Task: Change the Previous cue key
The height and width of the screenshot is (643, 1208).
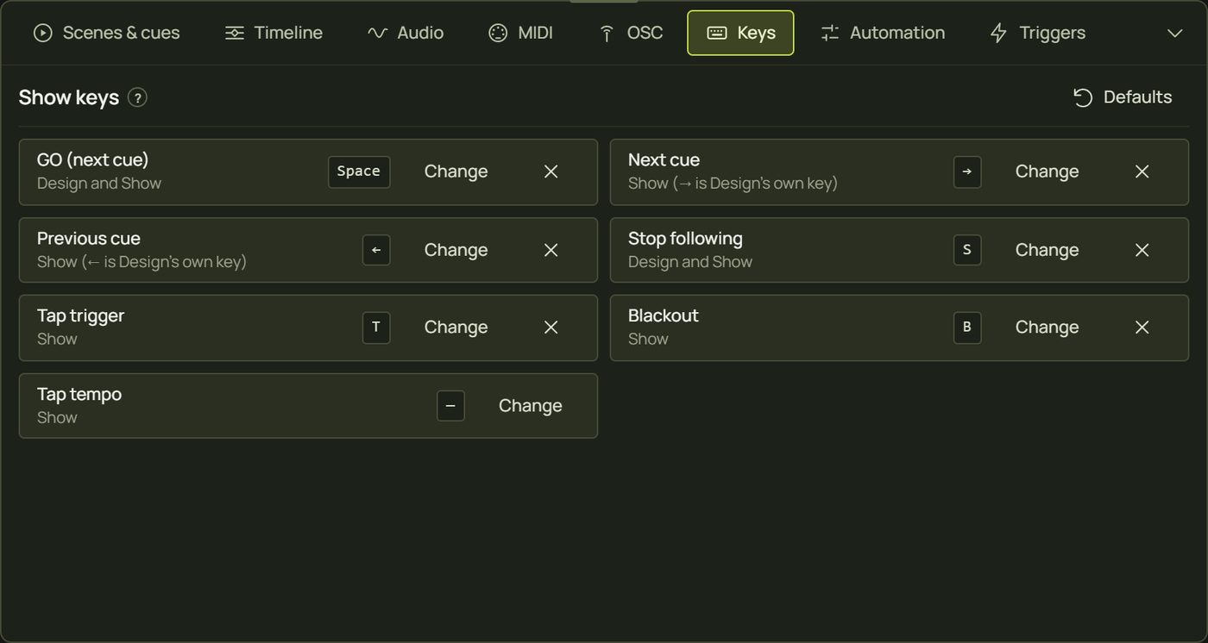Action: tap(456, 250)
